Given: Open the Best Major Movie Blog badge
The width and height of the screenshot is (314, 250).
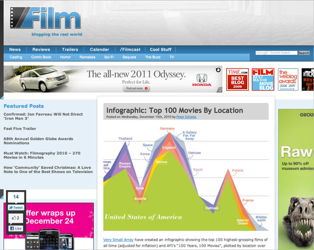Looking at the screenshot, I should (x=263, y=79).
